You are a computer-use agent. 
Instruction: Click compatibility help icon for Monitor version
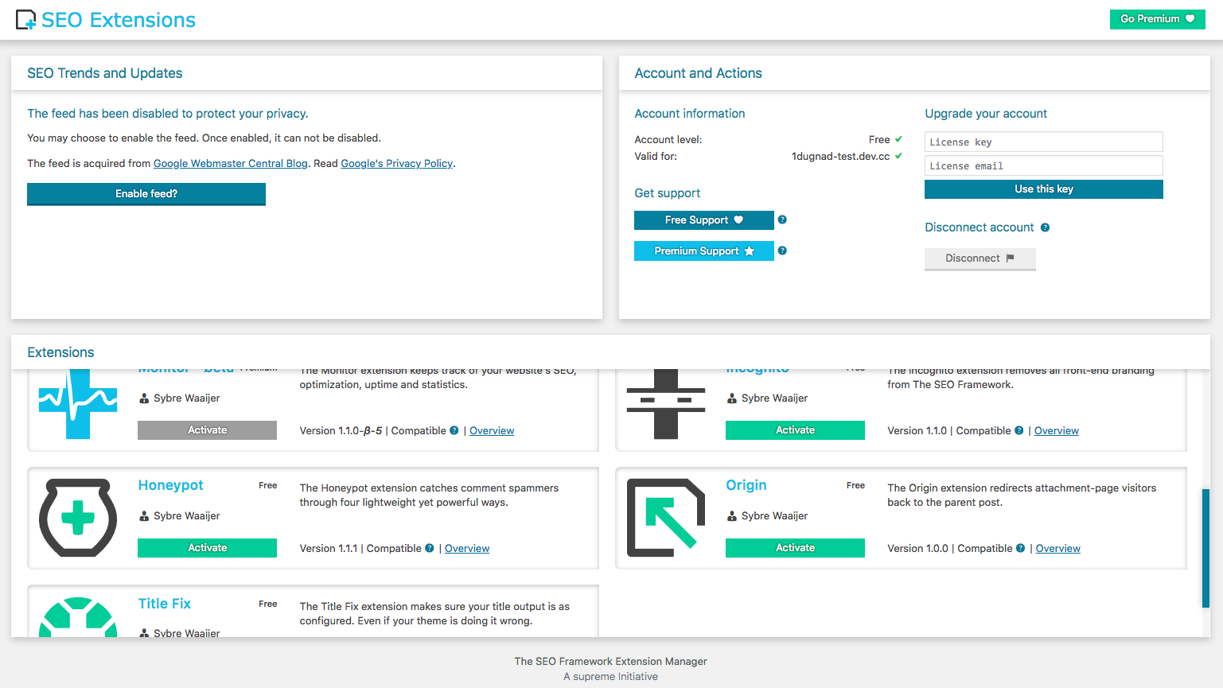pos(454,430)
